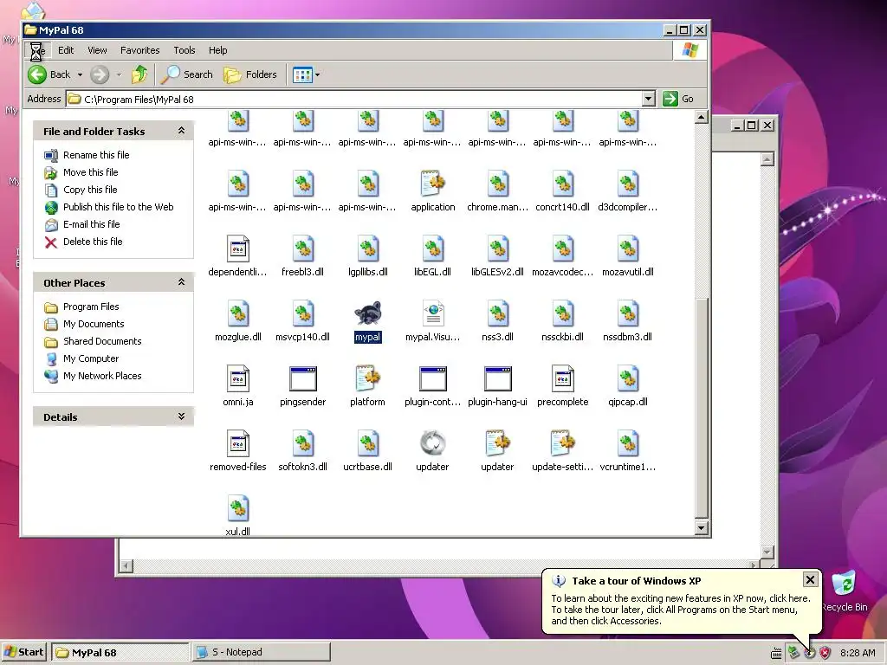This screenshot has width=887, height=665.
Task: Open the Search pane
Action: [187, 74]
